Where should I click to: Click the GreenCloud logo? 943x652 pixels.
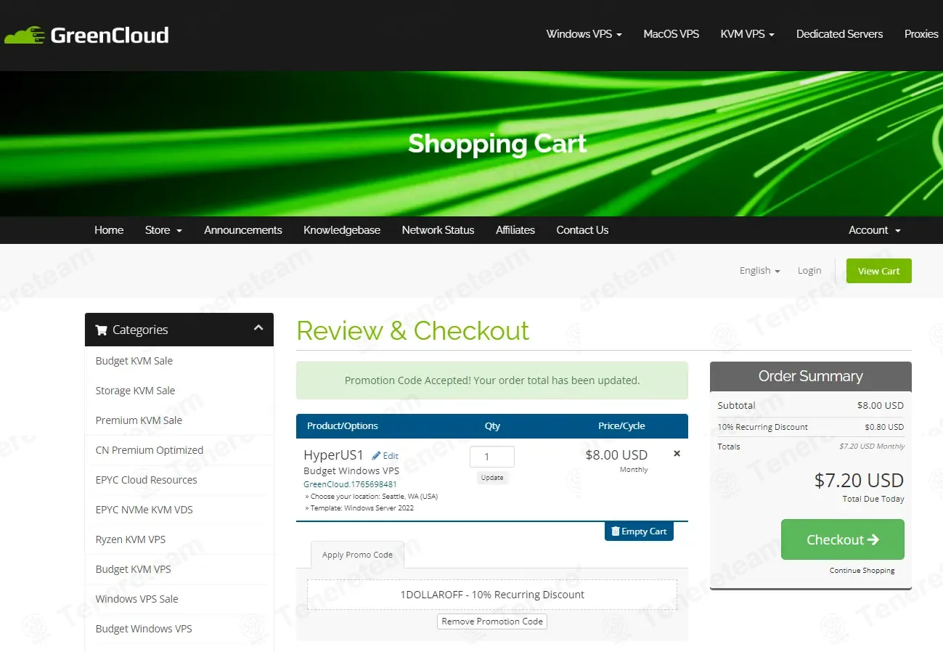pyautogui.click(x=86, y=35)
